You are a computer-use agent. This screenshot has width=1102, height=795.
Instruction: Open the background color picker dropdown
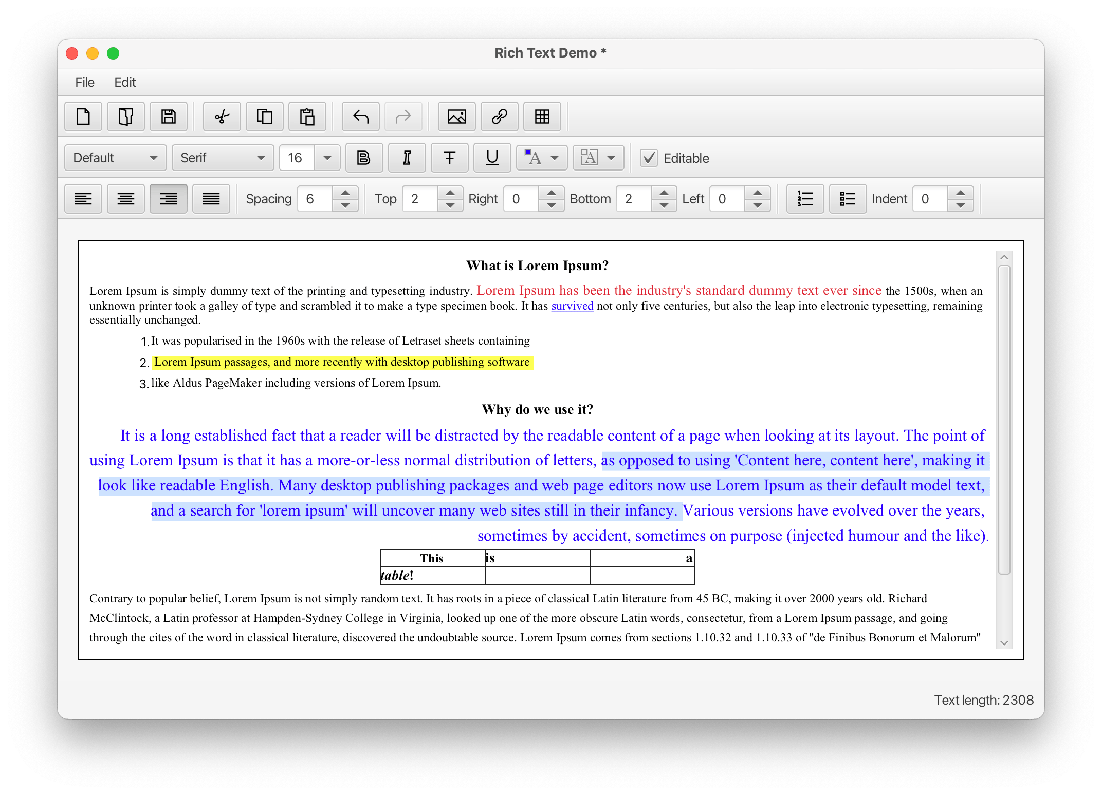pos(599,158)
